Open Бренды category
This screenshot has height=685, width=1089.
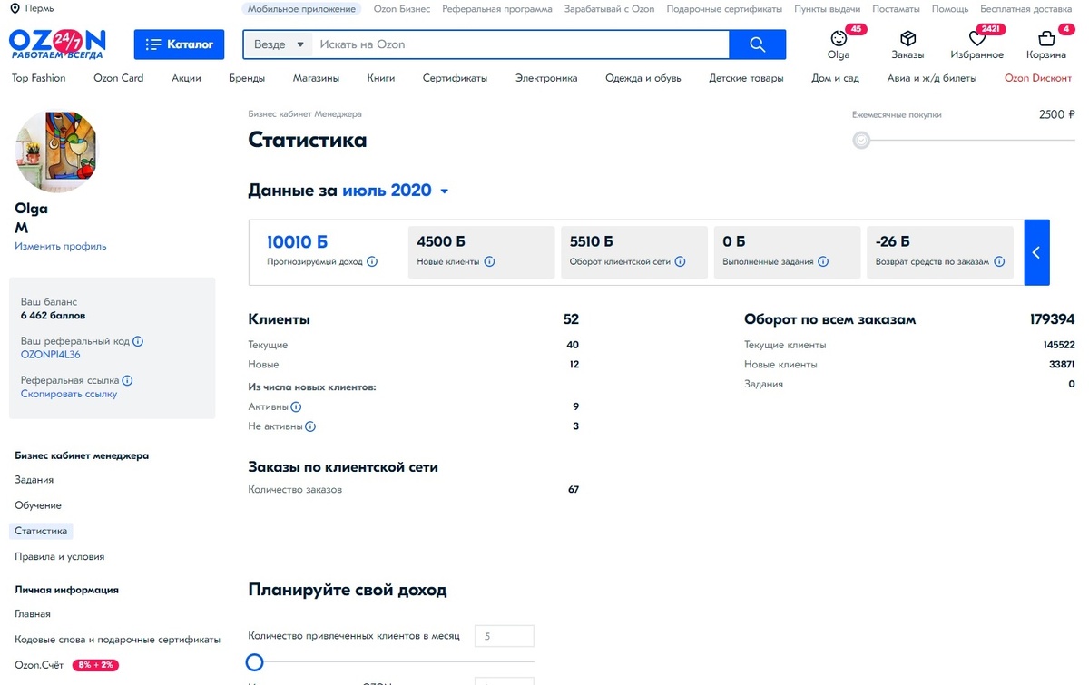tap(247, 78)
